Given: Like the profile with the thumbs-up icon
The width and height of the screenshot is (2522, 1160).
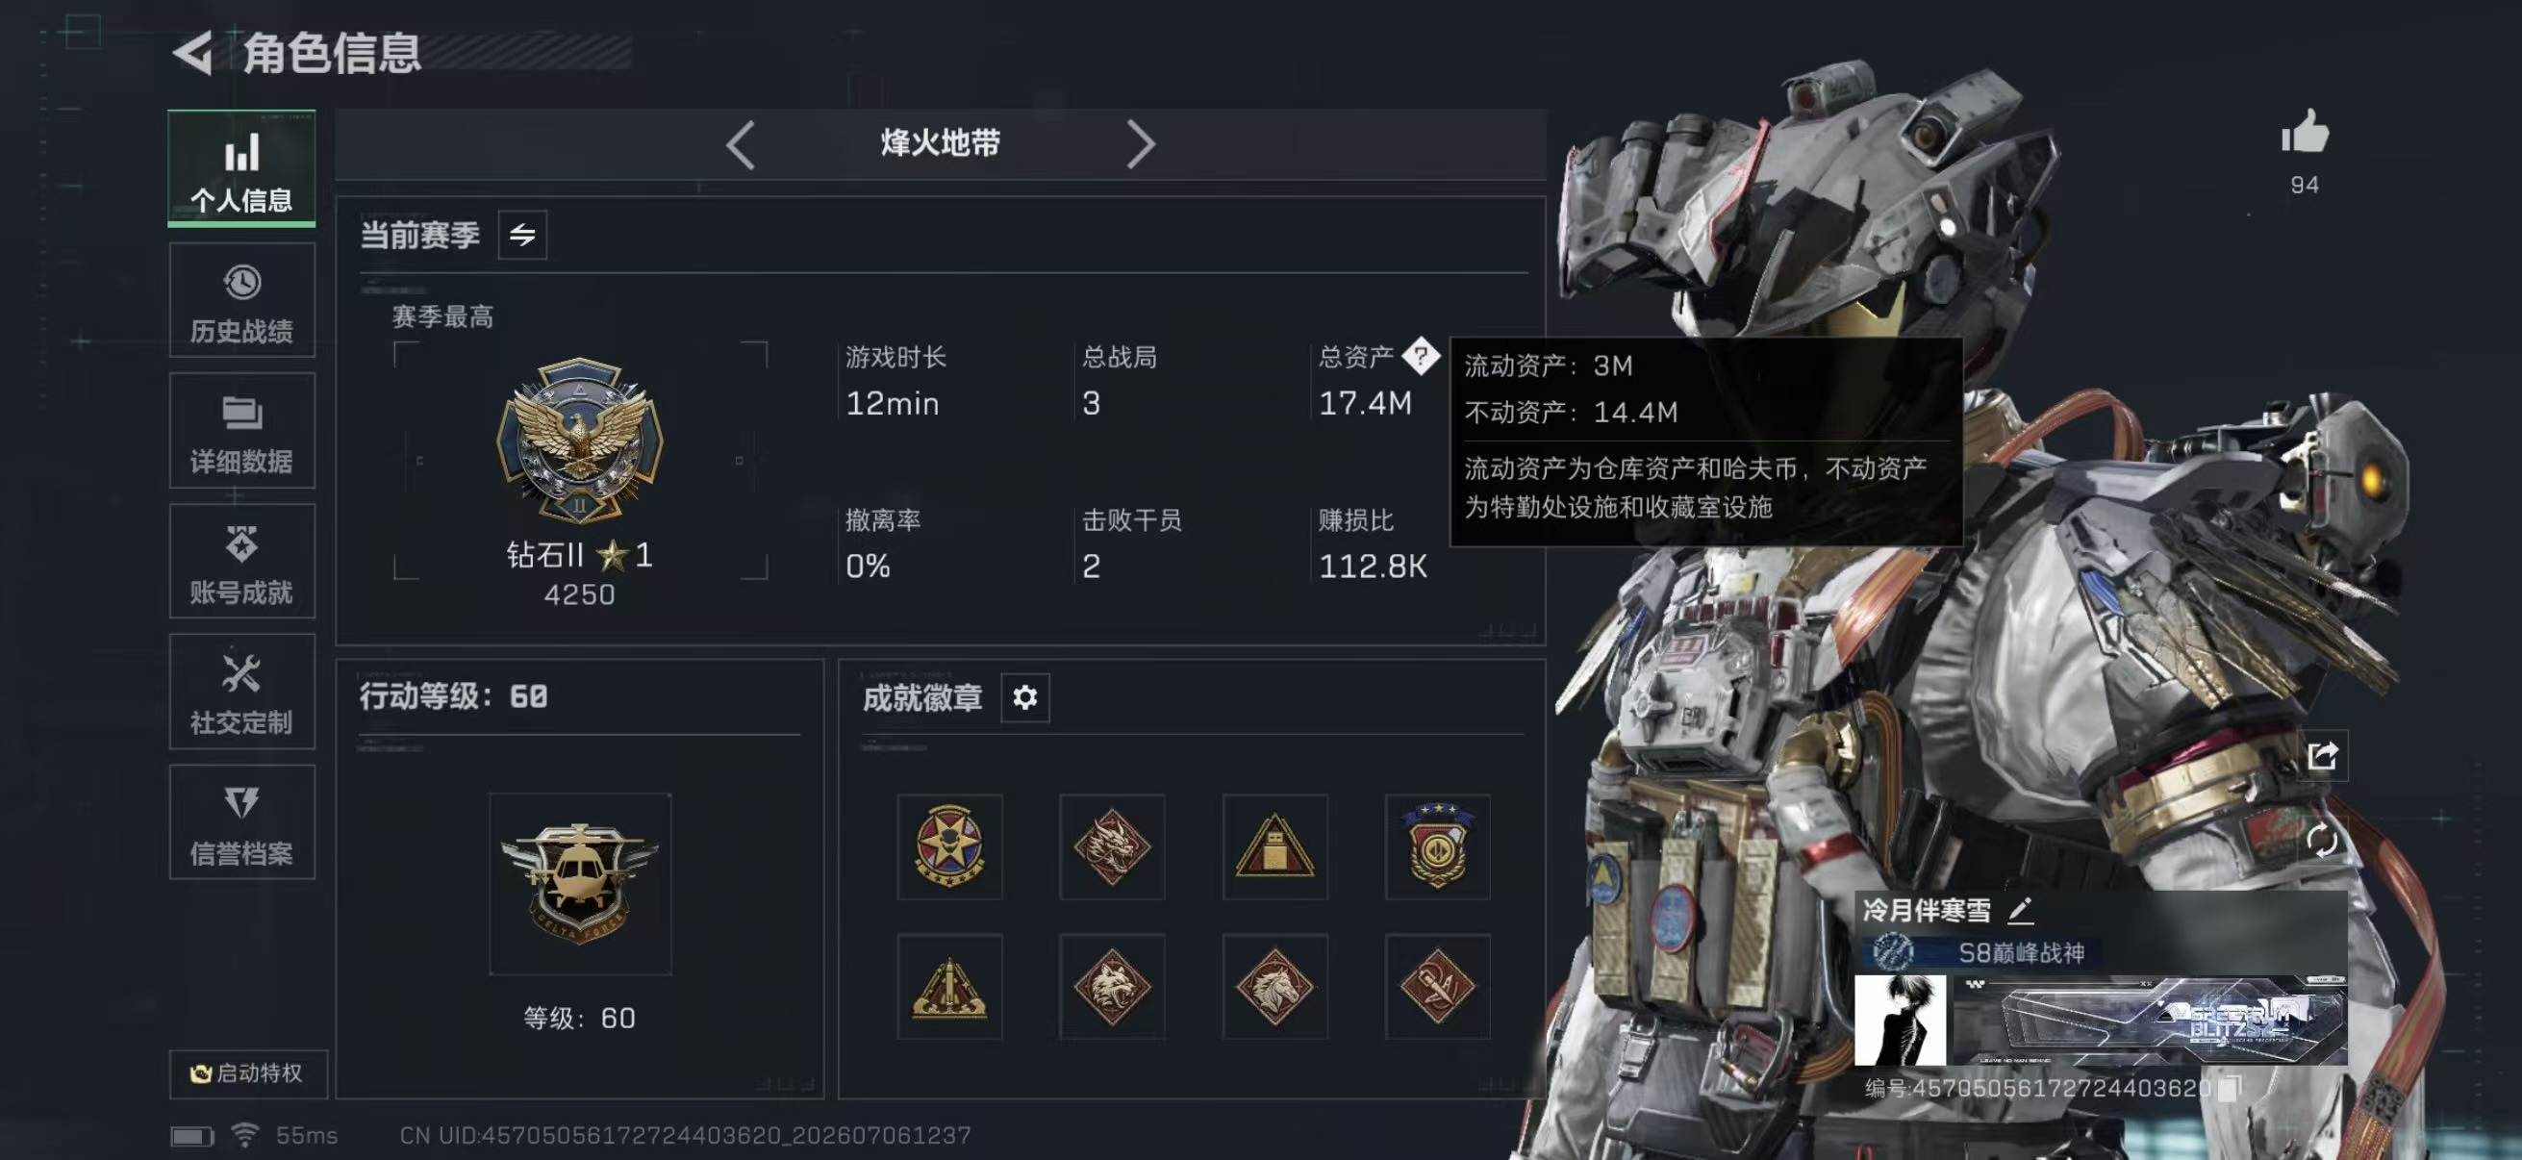Looking at the screenshot, I should pos(2305,131).
